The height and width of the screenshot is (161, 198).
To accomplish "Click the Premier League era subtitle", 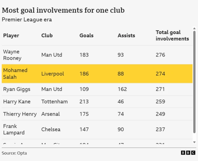I will (27, 20).
